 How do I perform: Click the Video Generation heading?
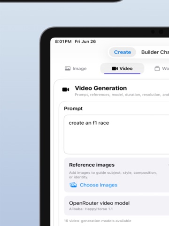point(101,88)
